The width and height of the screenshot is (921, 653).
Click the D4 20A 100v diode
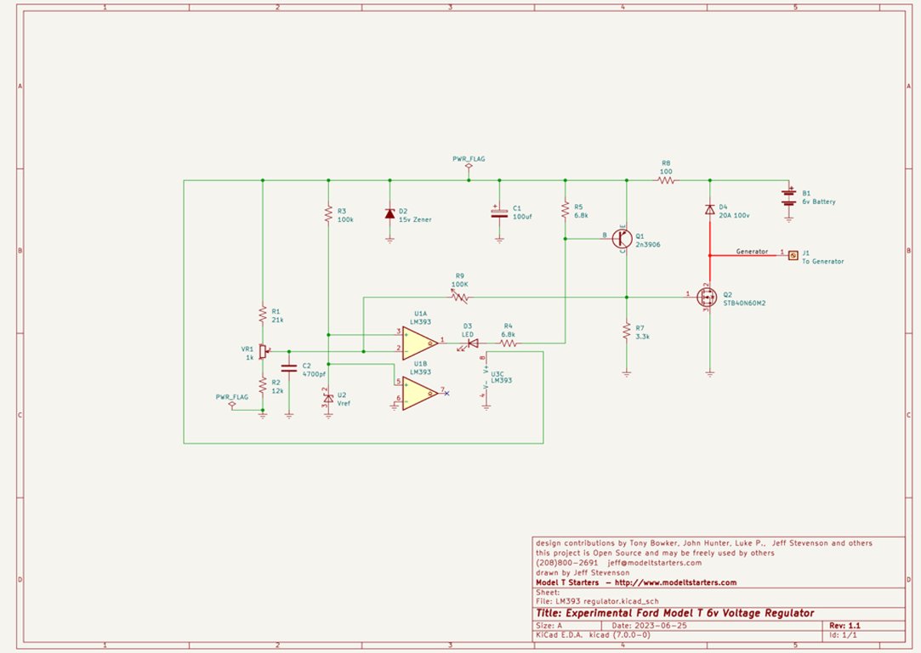coord(709,209)
